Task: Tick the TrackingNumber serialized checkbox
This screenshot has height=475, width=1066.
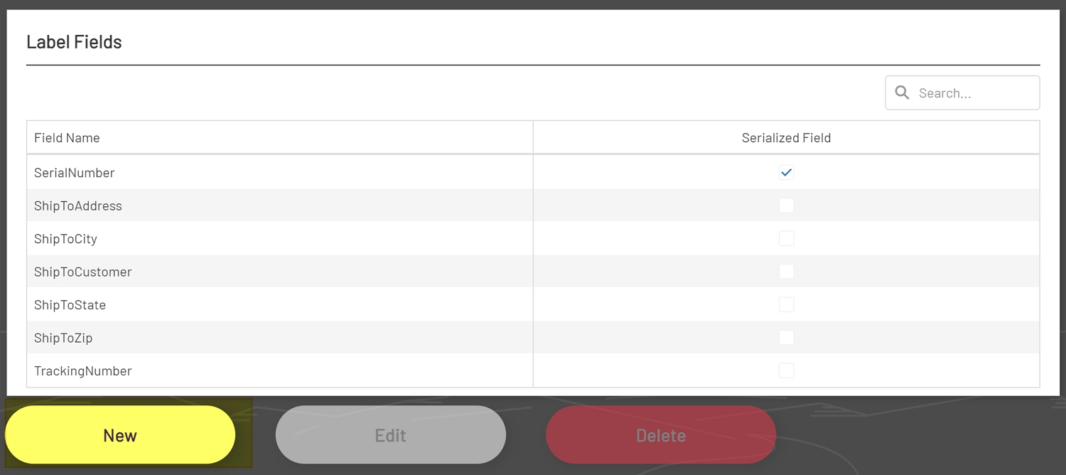Action: tap(786, 370)
